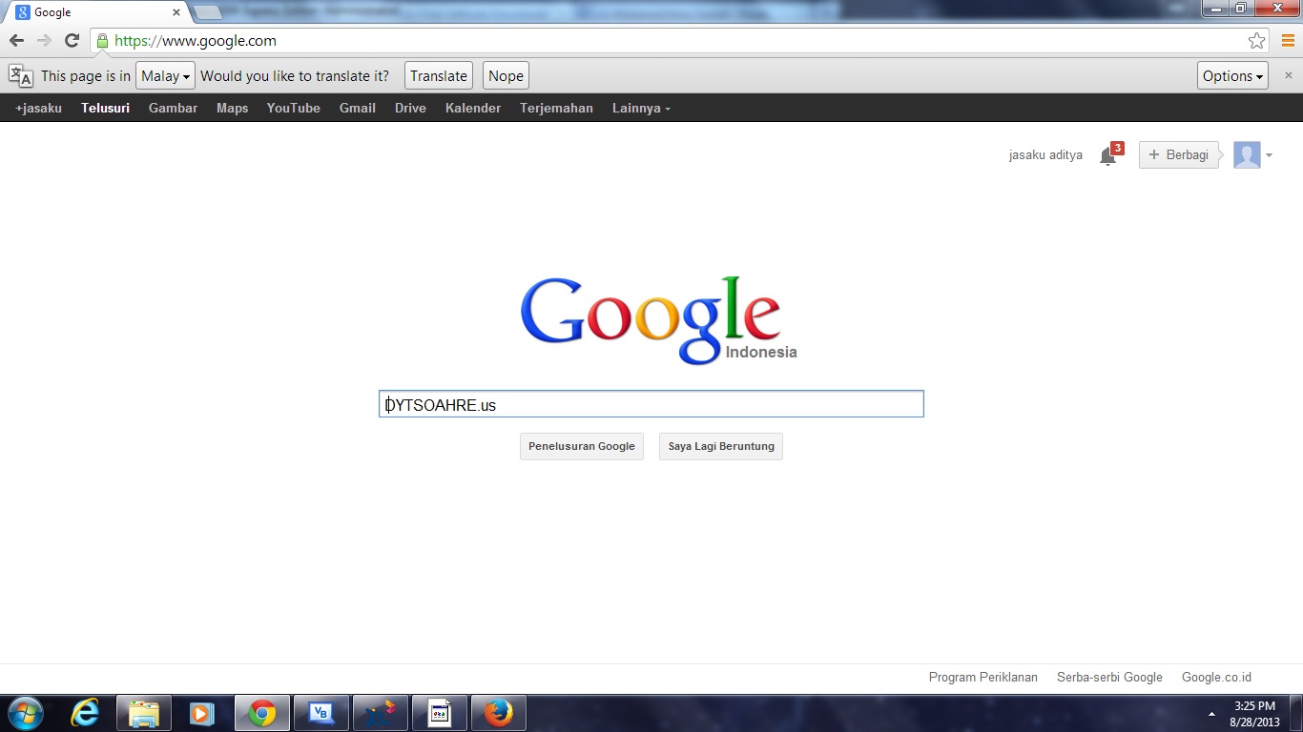Open YouTube in the Google bar
The width and height of the screenshot is (1303, 732).
point(294,108)
